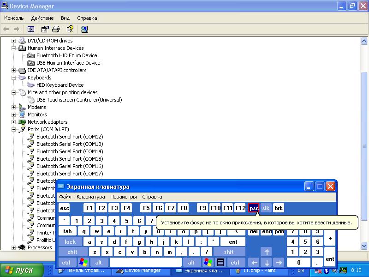This screenshot has width=369, height=277.
Task: Toggle the left shft key
Action: [72, 252]
